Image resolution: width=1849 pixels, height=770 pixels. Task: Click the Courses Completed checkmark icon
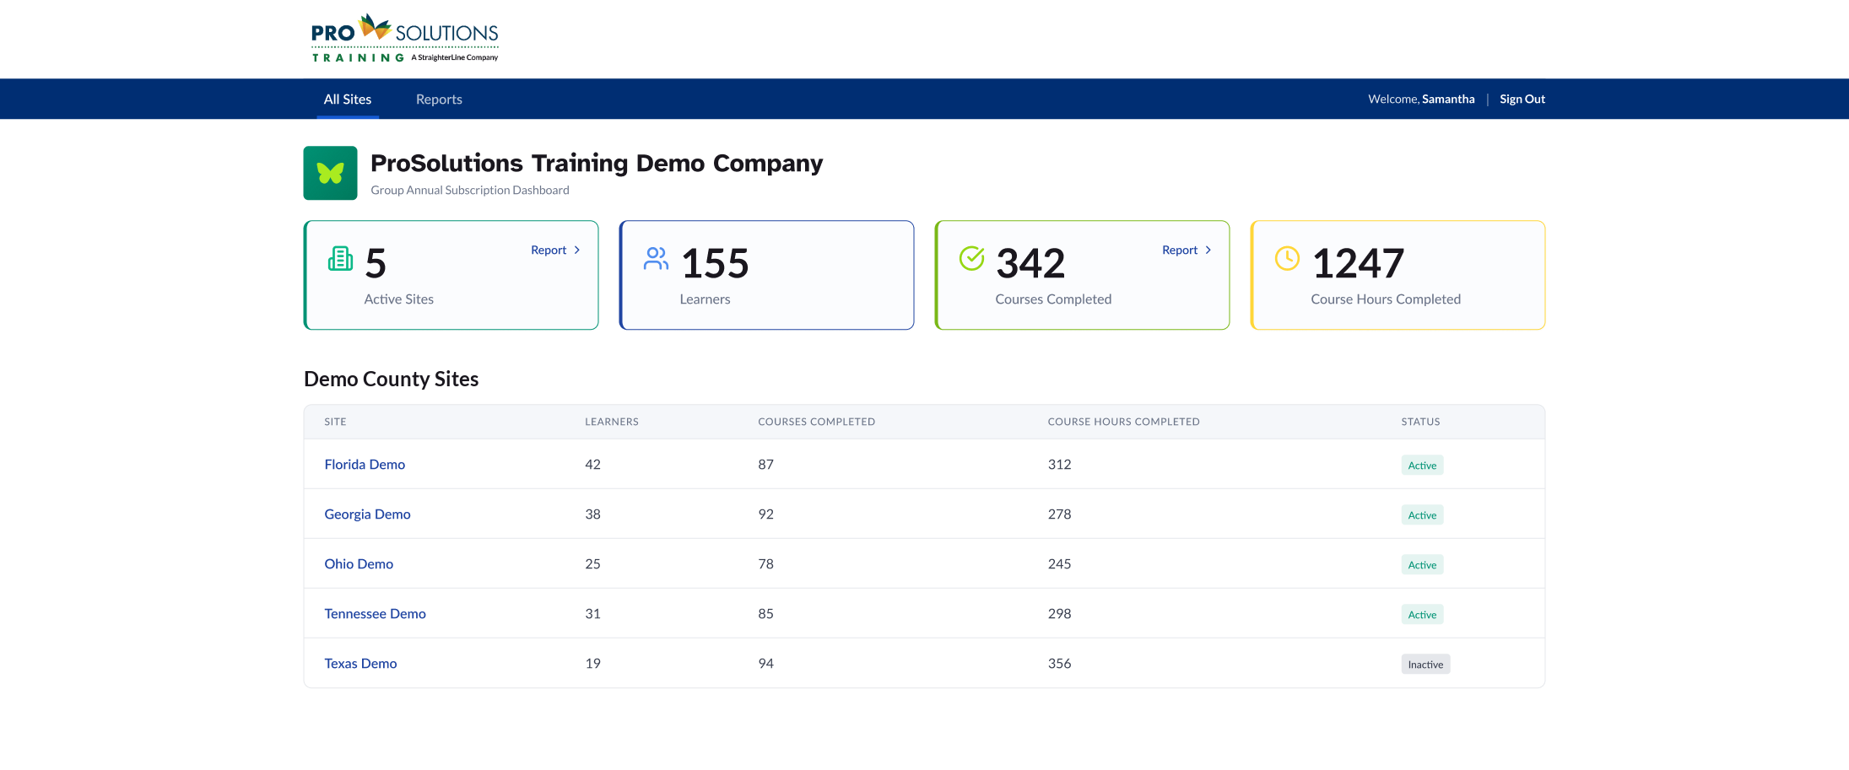tap(971, 258)
